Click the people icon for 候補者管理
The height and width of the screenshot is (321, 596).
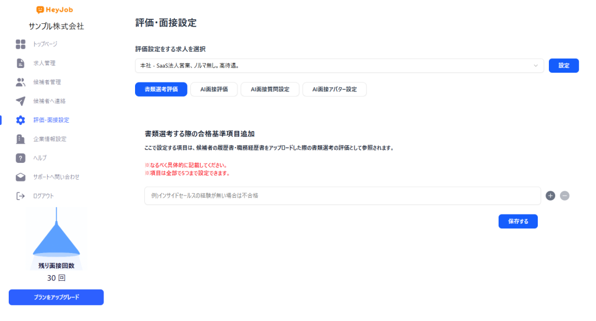tap(20, 82)
